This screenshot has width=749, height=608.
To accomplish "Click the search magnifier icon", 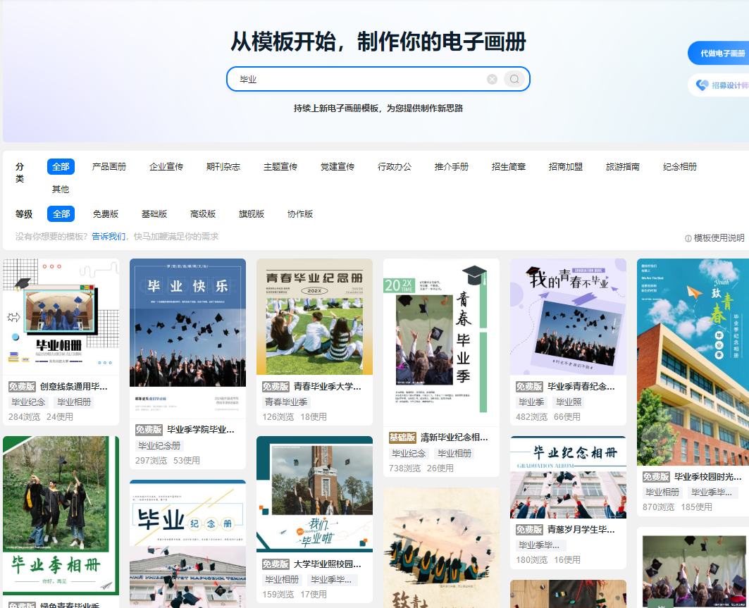I will (514, 79).
